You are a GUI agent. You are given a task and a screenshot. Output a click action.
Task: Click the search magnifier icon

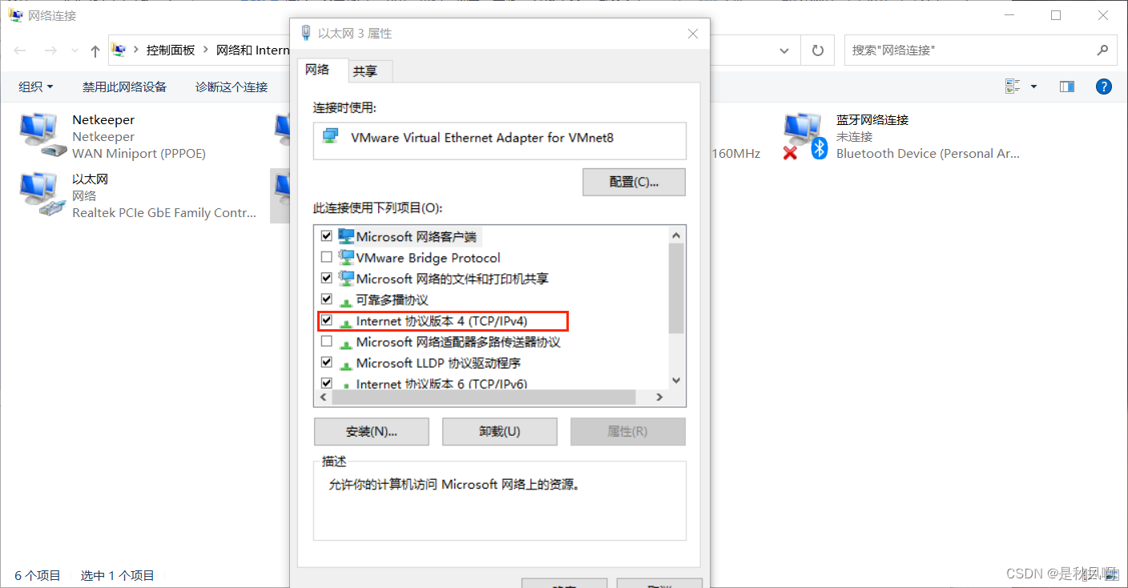[1102, 50]
